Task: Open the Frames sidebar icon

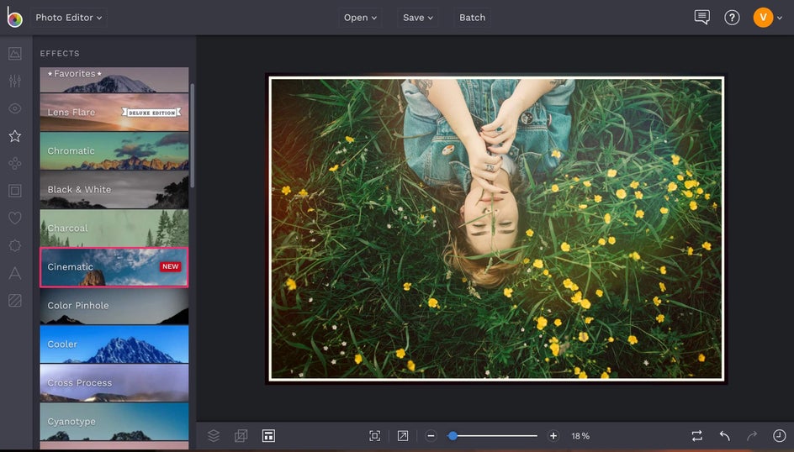Action: pos(14,191)
